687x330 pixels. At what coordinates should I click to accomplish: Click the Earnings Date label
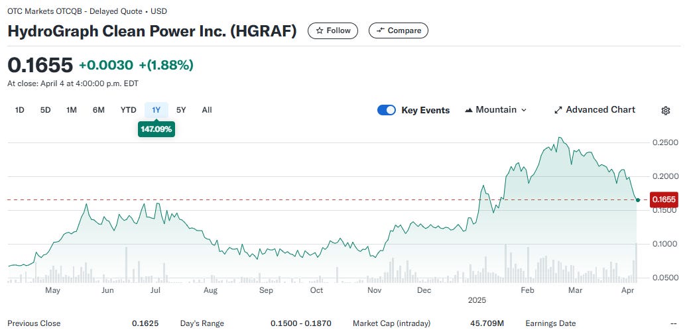[x=551, y=323]
